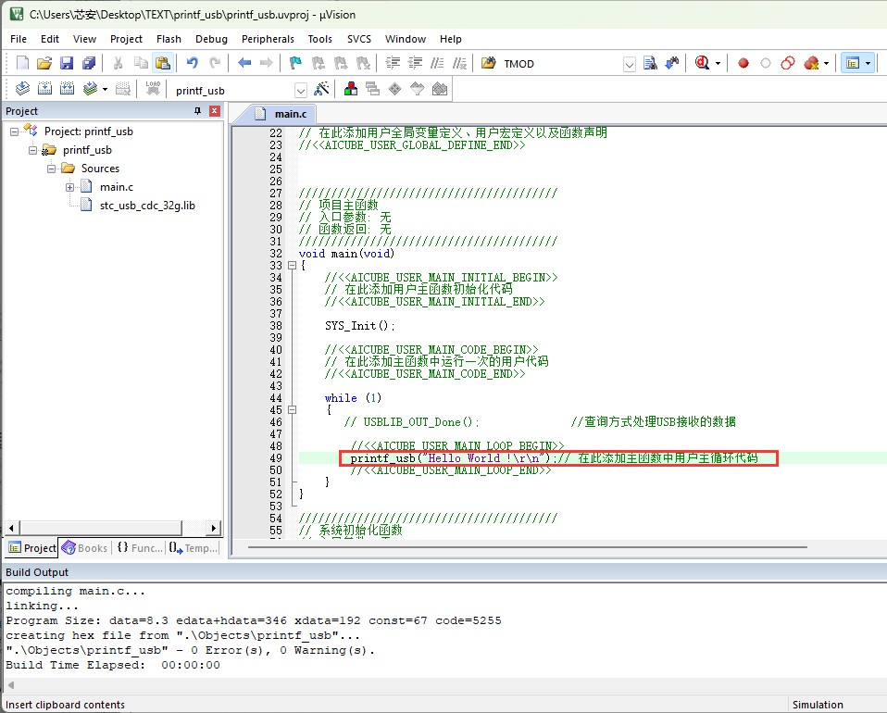Start debug session magnifier icon
The height and width of the screenshot is (713, 887).
click(x=702, y=63)
